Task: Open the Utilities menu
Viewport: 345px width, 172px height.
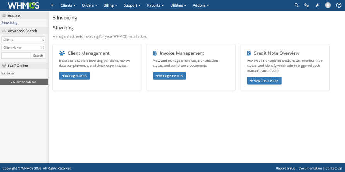Action: click(178, 5)
